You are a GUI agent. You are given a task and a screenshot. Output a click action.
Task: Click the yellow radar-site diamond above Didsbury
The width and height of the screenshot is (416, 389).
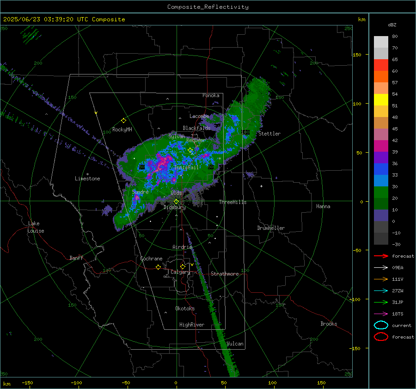coord(176,202)
